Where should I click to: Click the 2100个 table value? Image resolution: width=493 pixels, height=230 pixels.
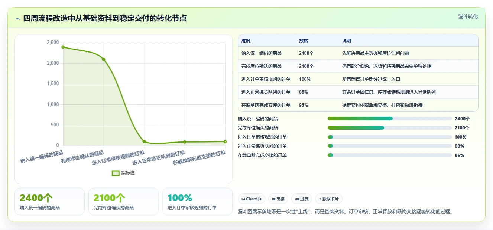(306, 66)
